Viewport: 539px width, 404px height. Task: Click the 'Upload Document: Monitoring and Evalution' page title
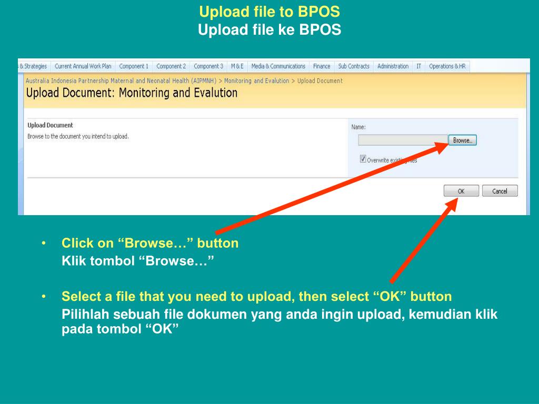pos(132,93)
